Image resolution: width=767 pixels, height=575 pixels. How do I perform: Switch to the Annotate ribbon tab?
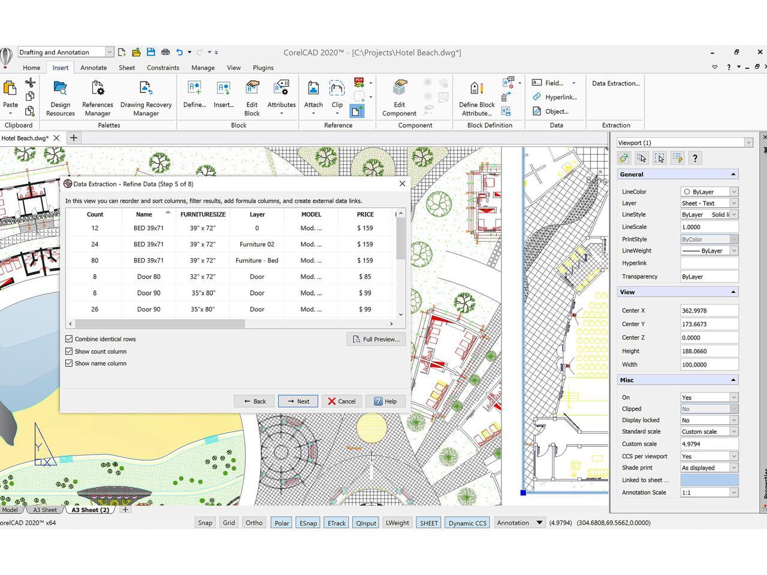93,68
